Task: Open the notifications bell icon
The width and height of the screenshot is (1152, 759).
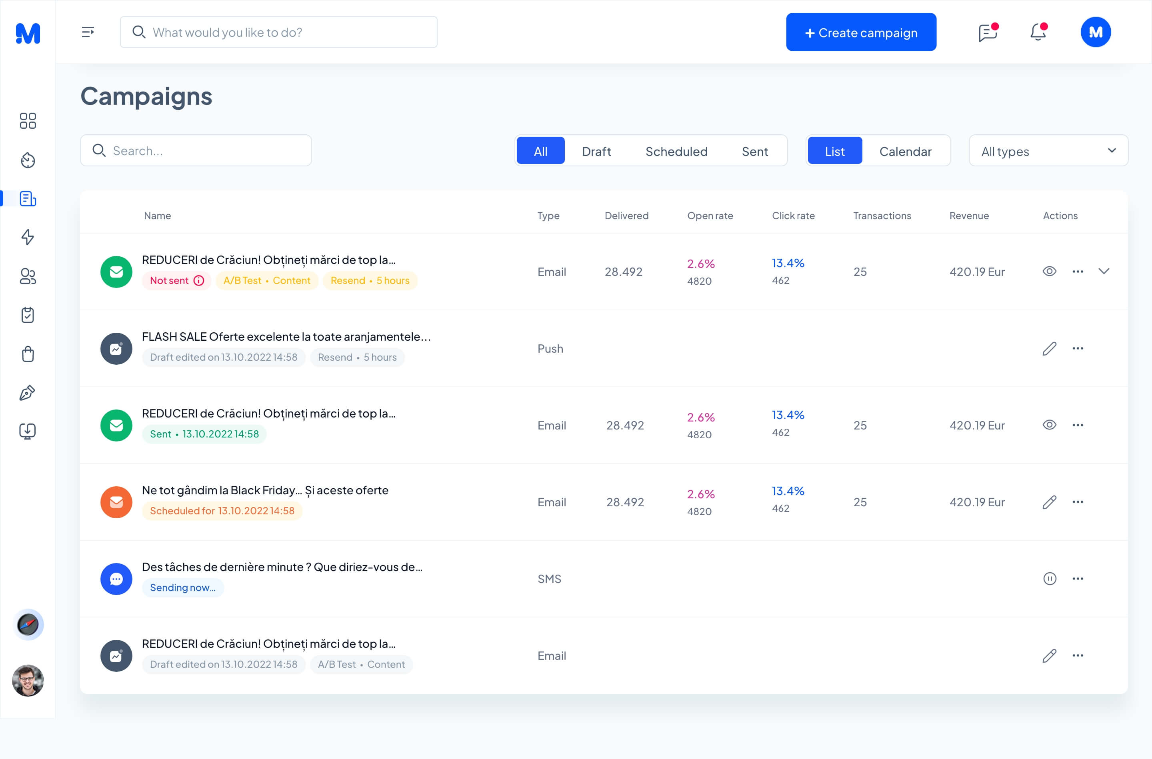Action: (x=1038, y=32)
